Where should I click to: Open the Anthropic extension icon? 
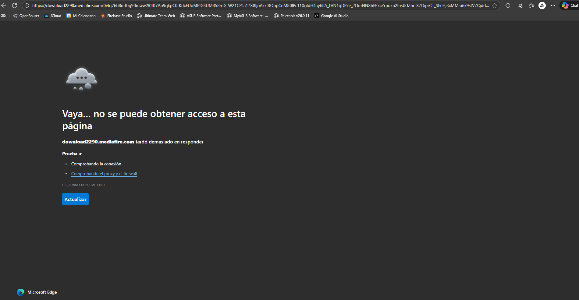pyautogui.click(x=542, y=5)
